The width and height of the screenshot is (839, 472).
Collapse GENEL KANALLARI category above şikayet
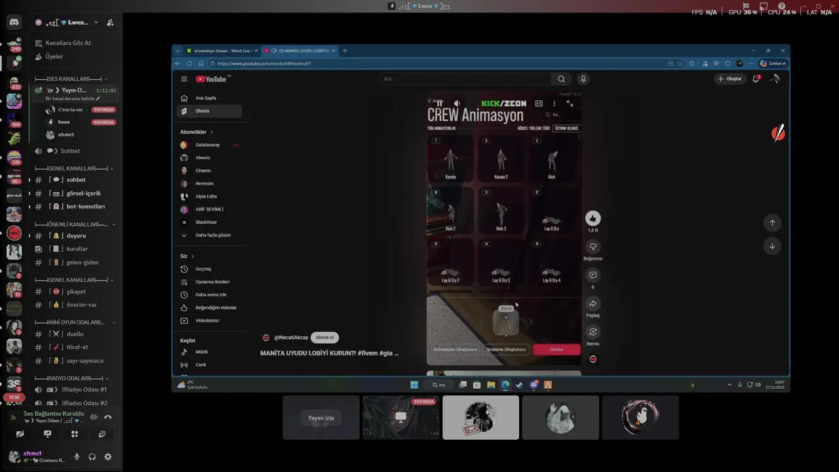click(74, 280)
